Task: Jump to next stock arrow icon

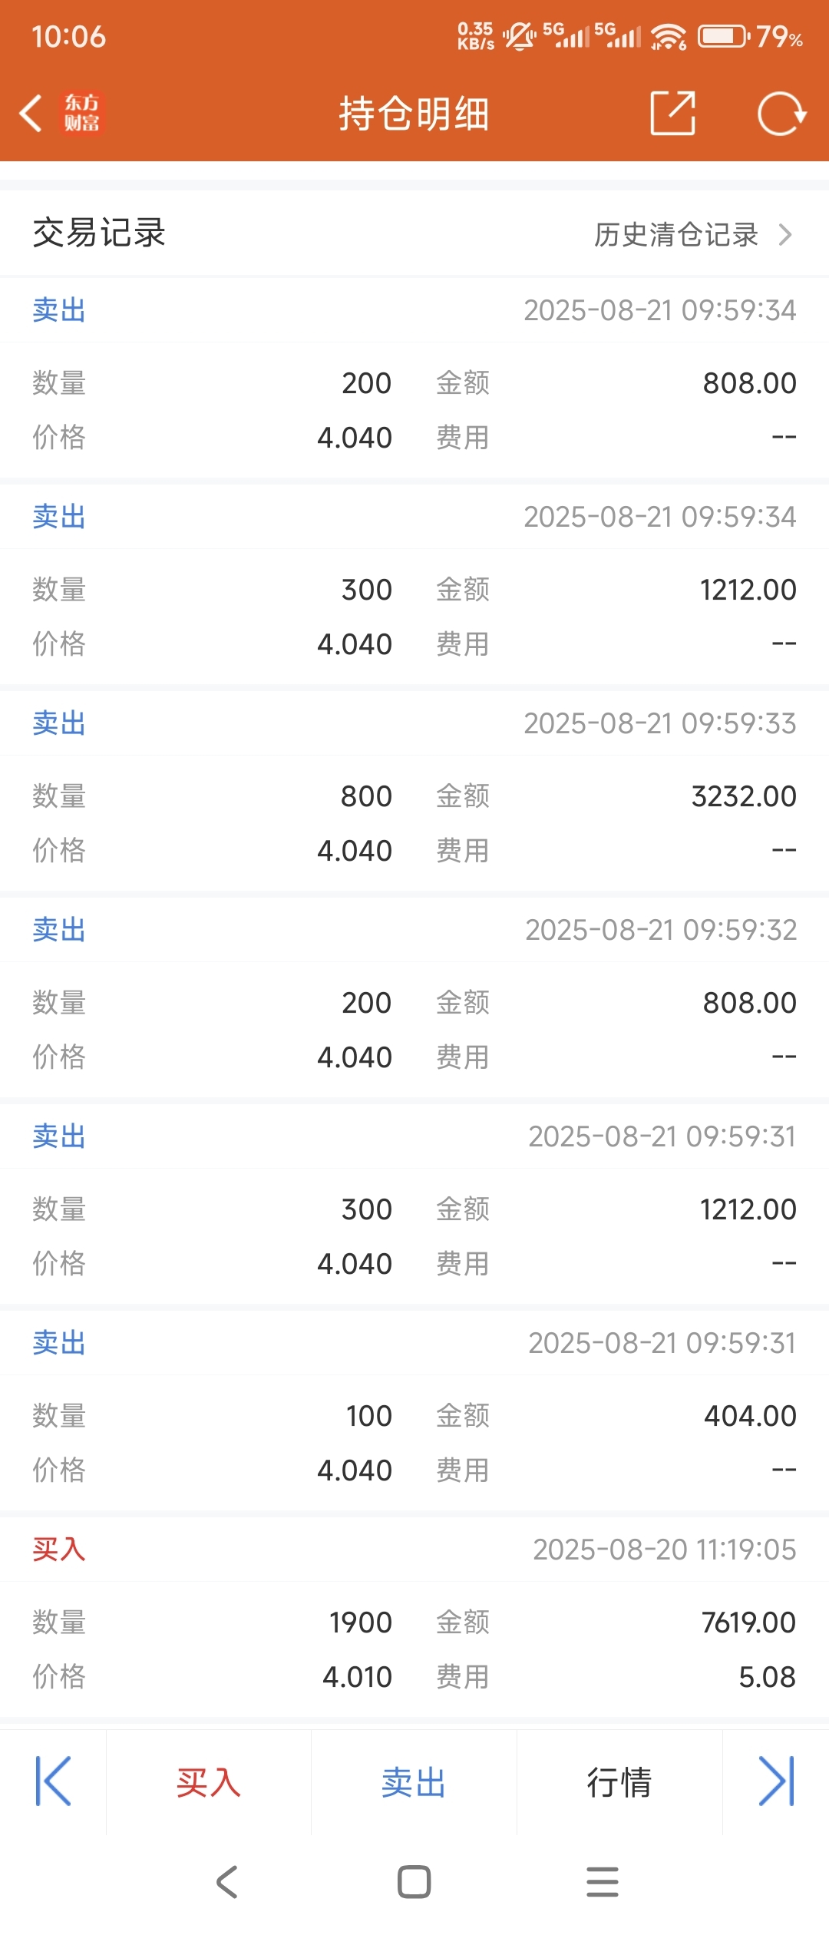Action: click(x=776, y=1781)
